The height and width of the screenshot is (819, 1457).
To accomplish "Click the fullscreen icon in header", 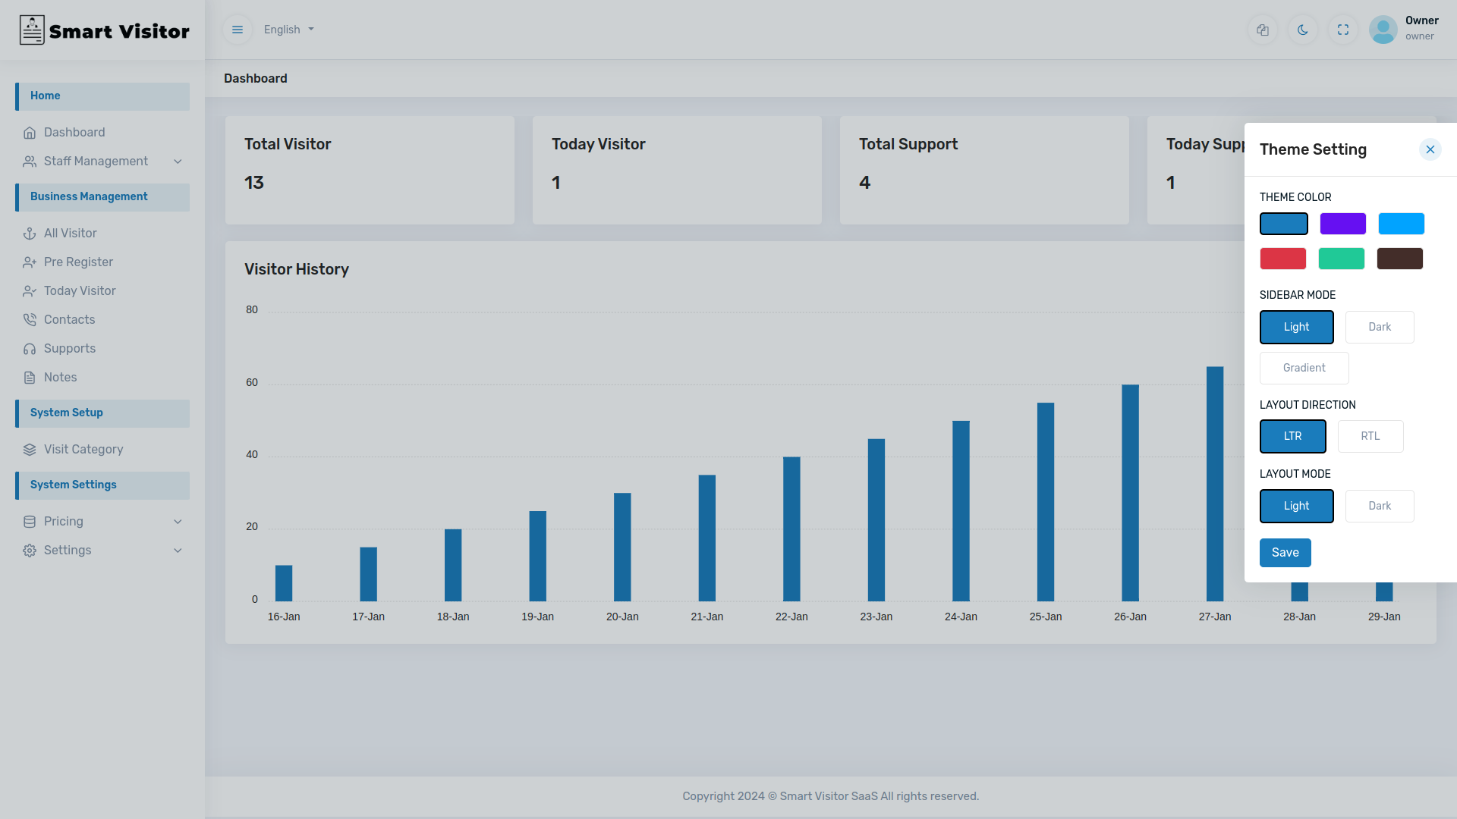I will [x=1343, y=30].
